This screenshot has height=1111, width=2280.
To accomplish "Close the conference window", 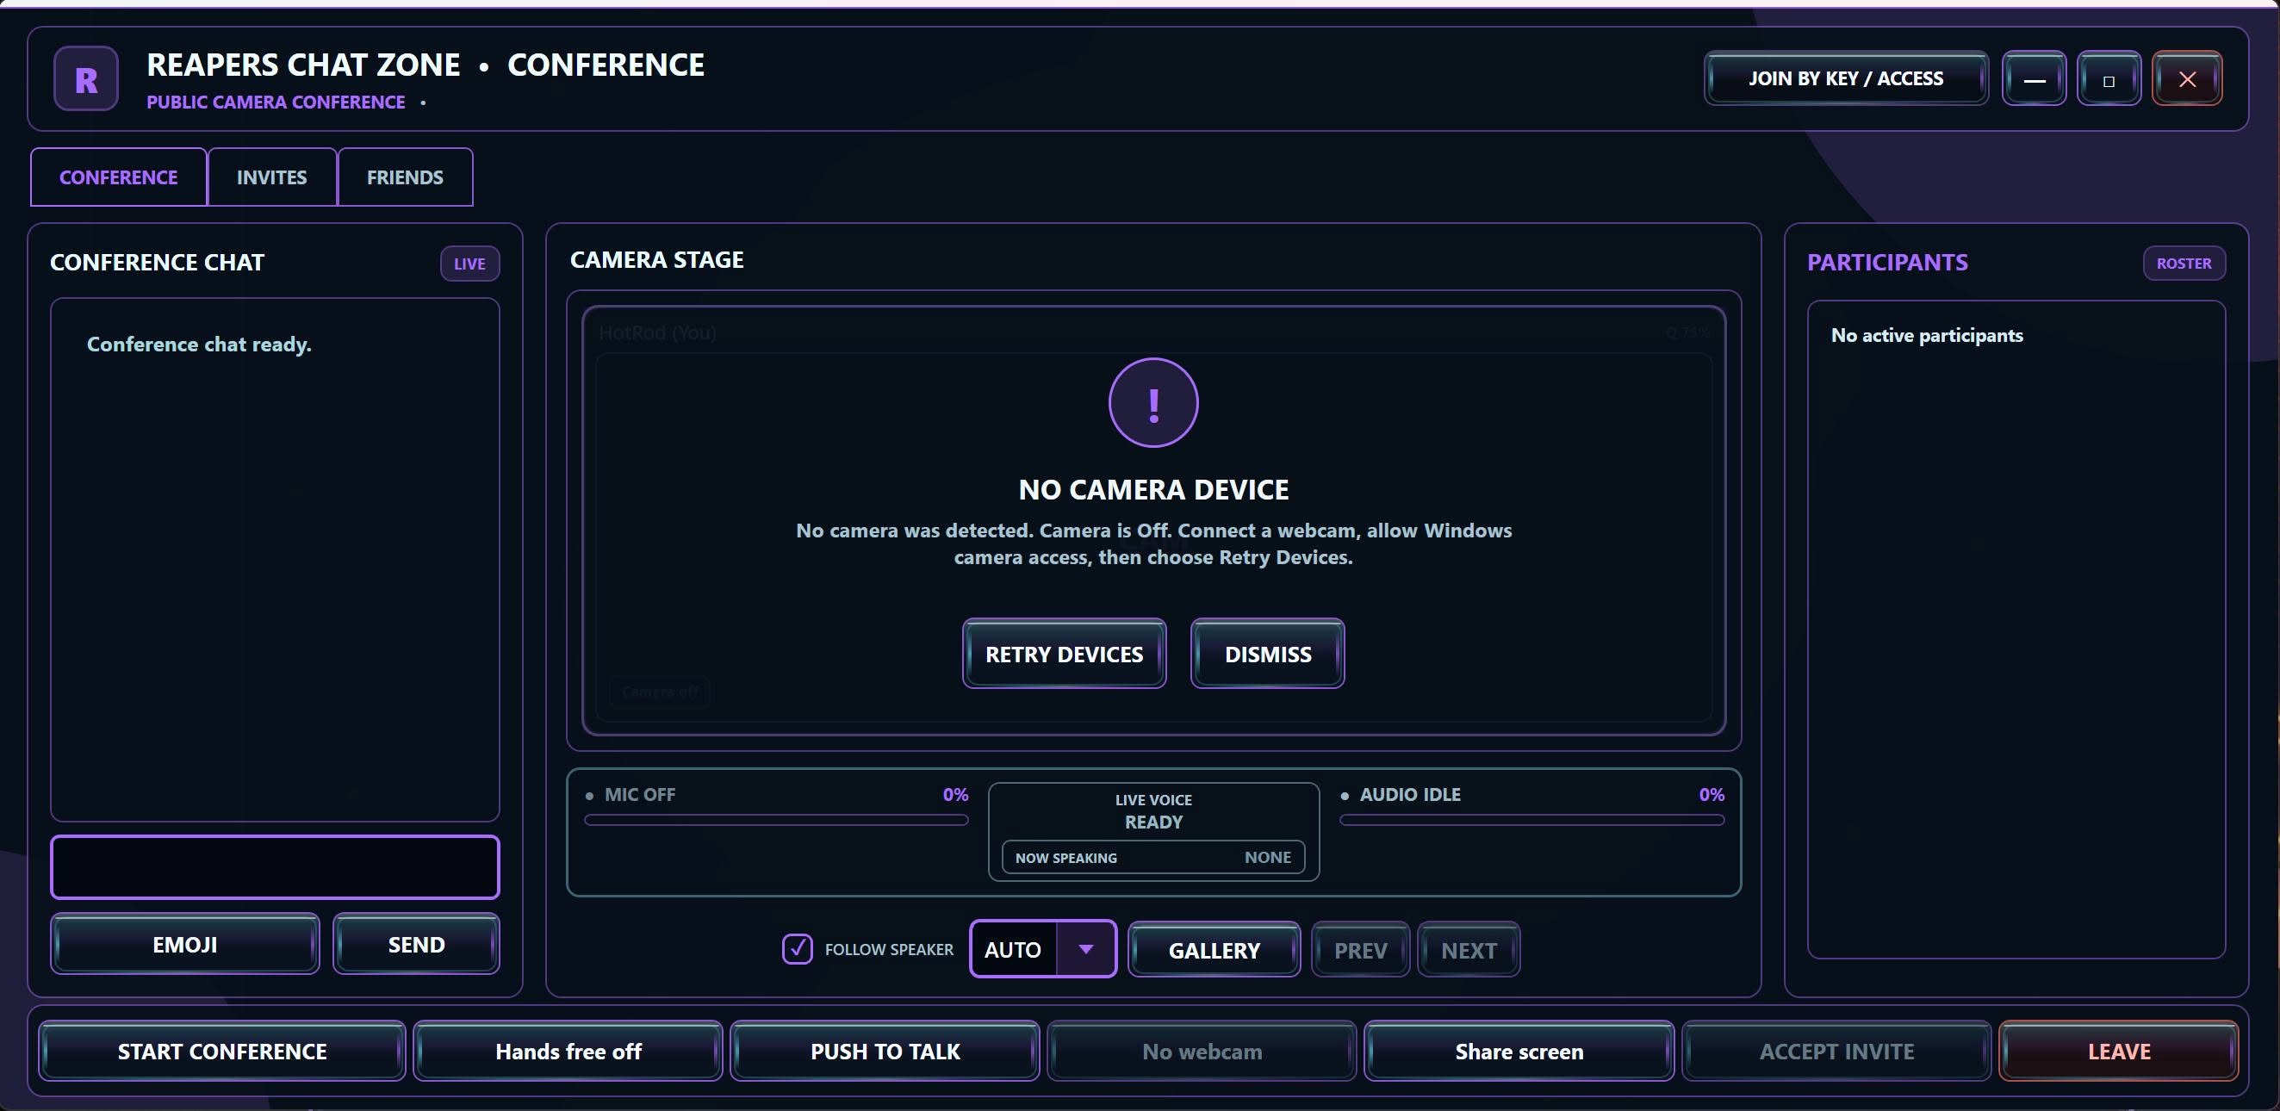I will [2186, 78].
